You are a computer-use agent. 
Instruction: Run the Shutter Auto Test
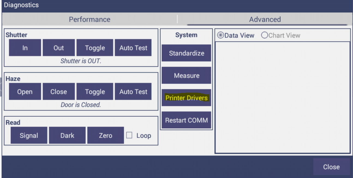tap(133, 48)
